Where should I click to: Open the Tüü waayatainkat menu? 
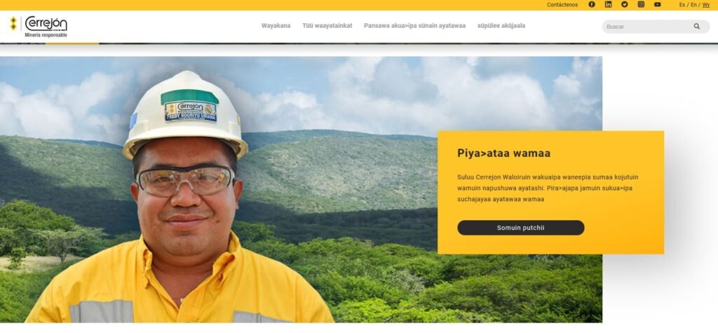point(327,26)
